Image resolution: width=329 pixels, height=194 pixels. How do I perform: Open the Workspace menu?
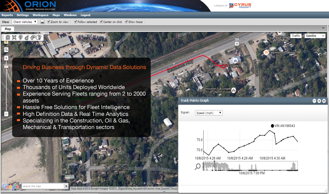point(41,15)
